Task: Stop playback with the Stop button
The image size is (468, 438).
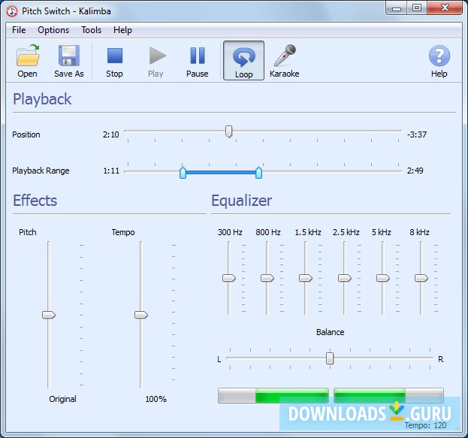Action: tap(114, 61)
